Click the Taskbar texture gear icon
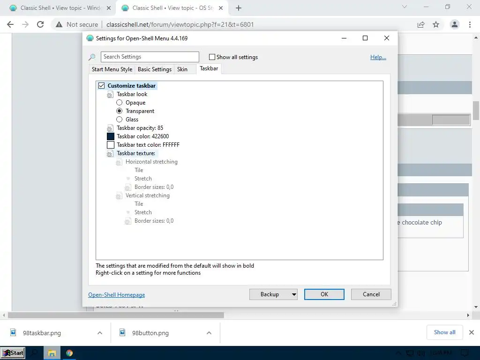This screenshot has height=360, width=480. 110,154
